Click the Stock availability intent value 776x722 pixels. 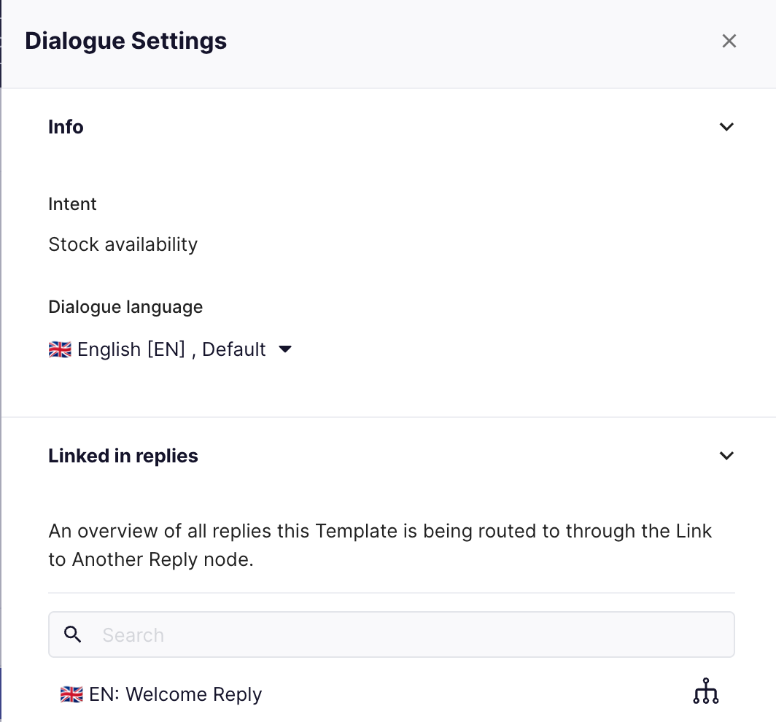[123, 244]
